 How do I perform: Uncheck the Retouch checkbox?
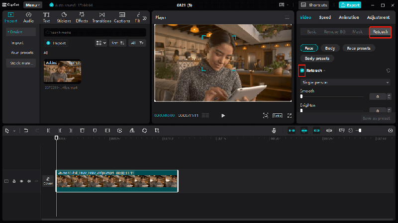[x=302, y=71]
